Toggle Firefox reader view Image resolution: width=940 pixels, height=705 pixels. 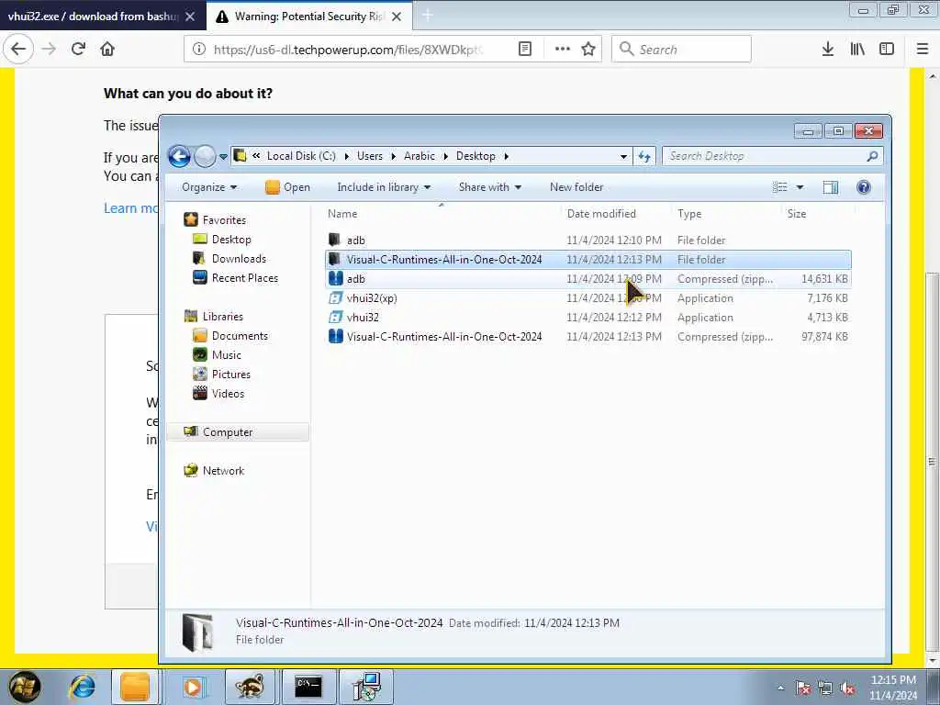point(524,50)
